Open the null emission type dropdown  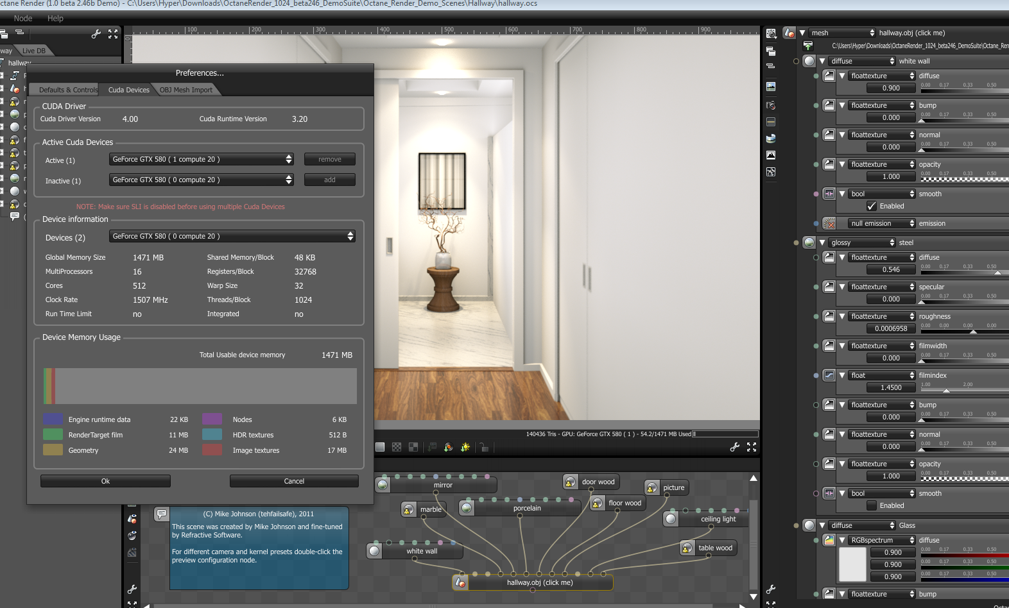(x=882, y=223)
